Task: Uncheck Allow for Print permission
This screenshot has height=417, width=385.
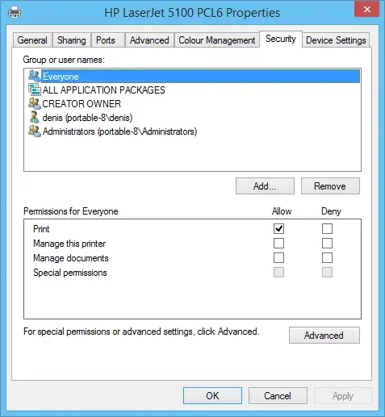Action: click(278, 229)
